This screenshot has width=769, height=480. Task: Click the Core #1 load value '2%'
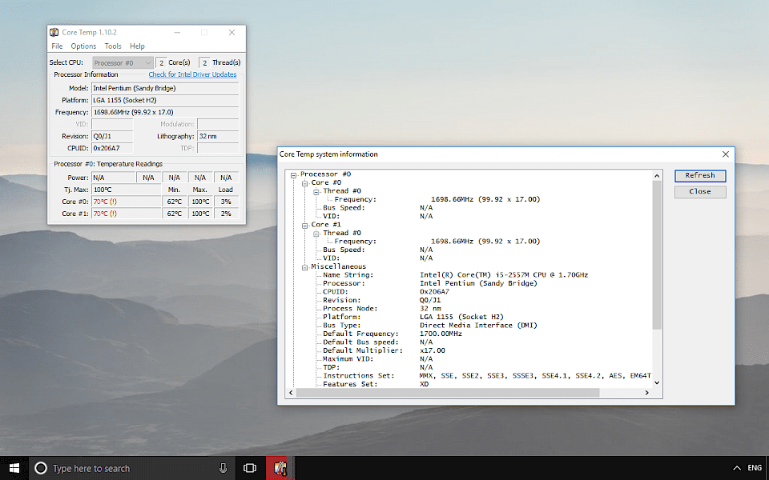pos(226,214)
